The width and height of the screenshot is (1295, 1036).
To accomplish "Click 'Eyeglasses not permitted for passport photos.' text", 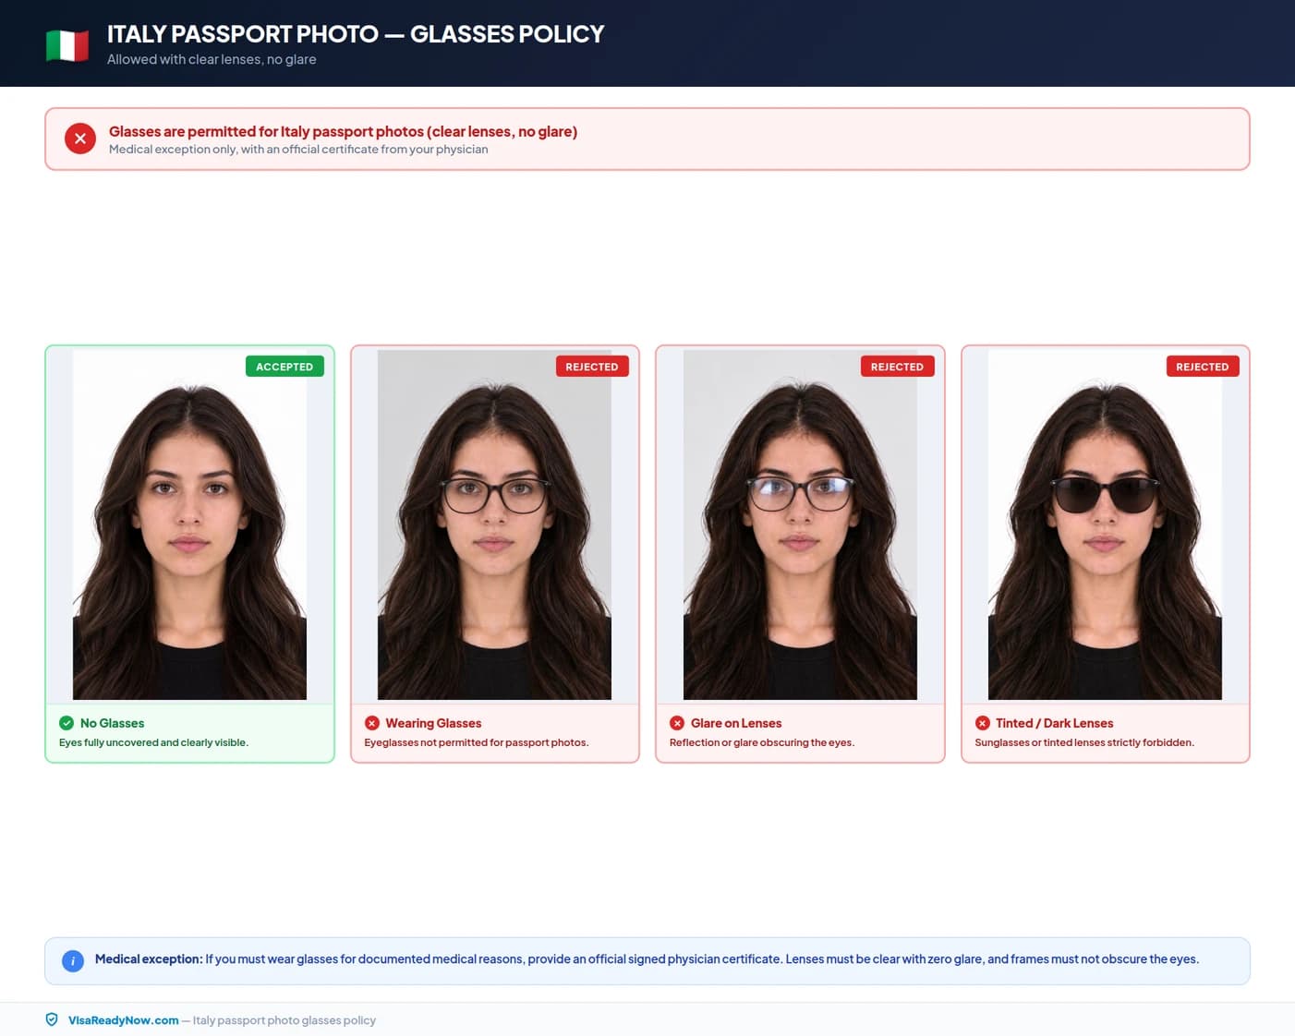I will click(x=476, y=742).
